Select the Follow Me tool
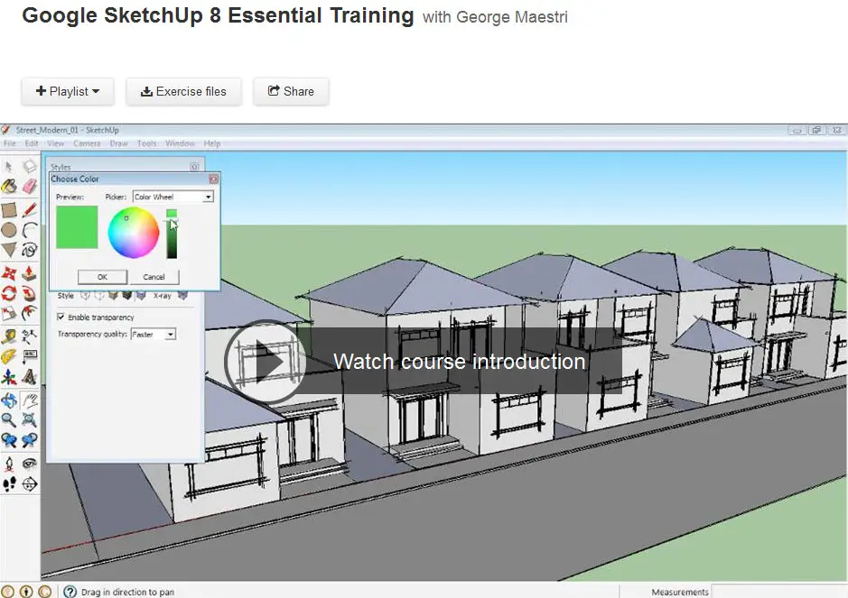This screenshot has height=598, width=848. (x=29, y=293)
